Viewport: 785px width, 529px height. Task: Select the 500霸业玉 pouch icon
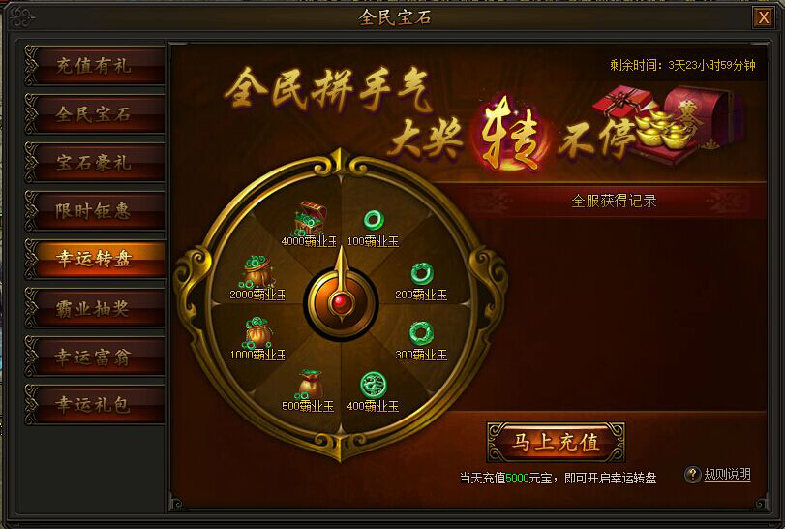[311, 385]
